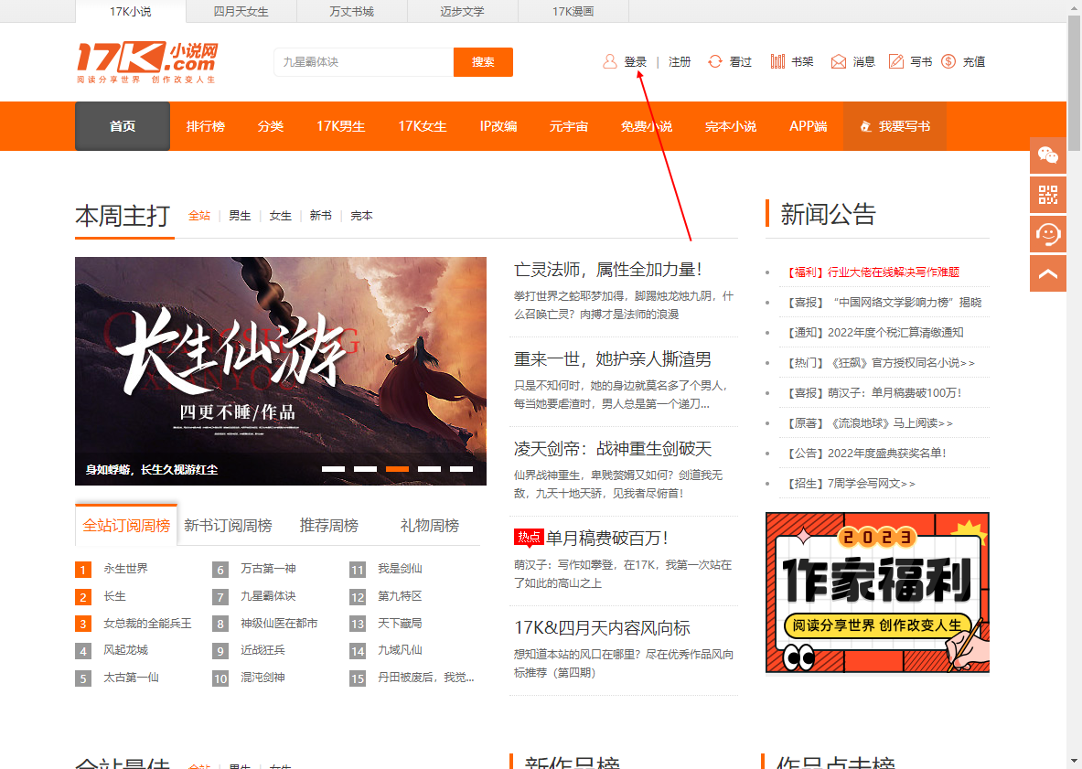Click the 17K小说网 logo
The image size is (1082, 769).
coord(147,61)
